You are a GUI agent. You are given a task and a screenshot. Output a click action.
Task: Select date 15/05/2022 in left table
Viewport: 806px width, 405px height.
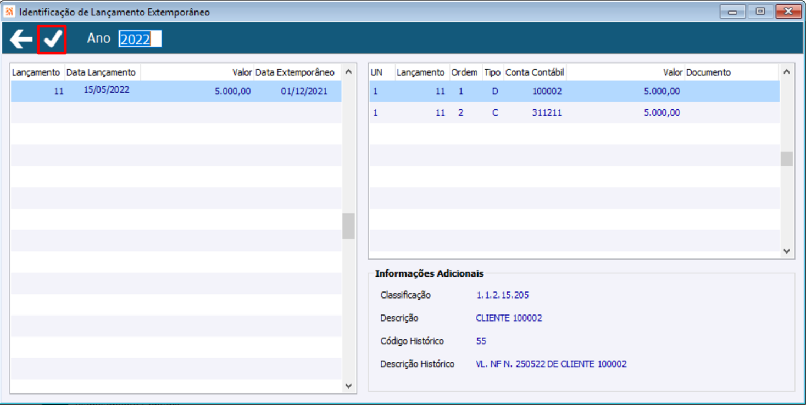coord(107,89)
